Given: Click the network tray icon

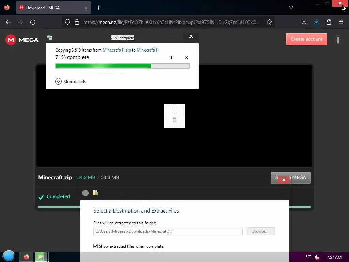Looking at the screenshot, I should click(x=309, y=257).
